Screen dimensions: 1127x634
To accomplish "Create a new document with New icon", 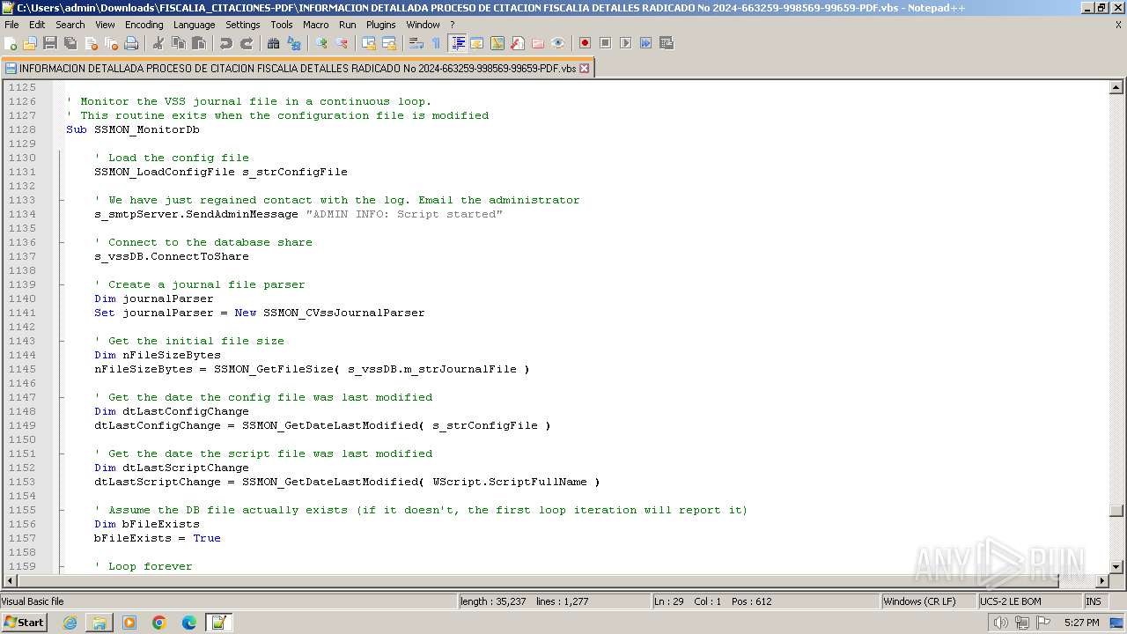I will tap(11, 43).
